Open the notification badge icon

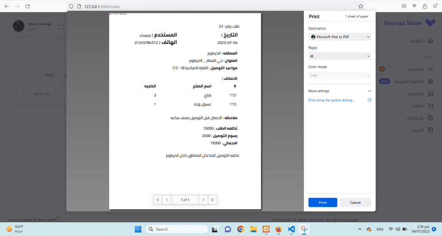tap(434, 229)
